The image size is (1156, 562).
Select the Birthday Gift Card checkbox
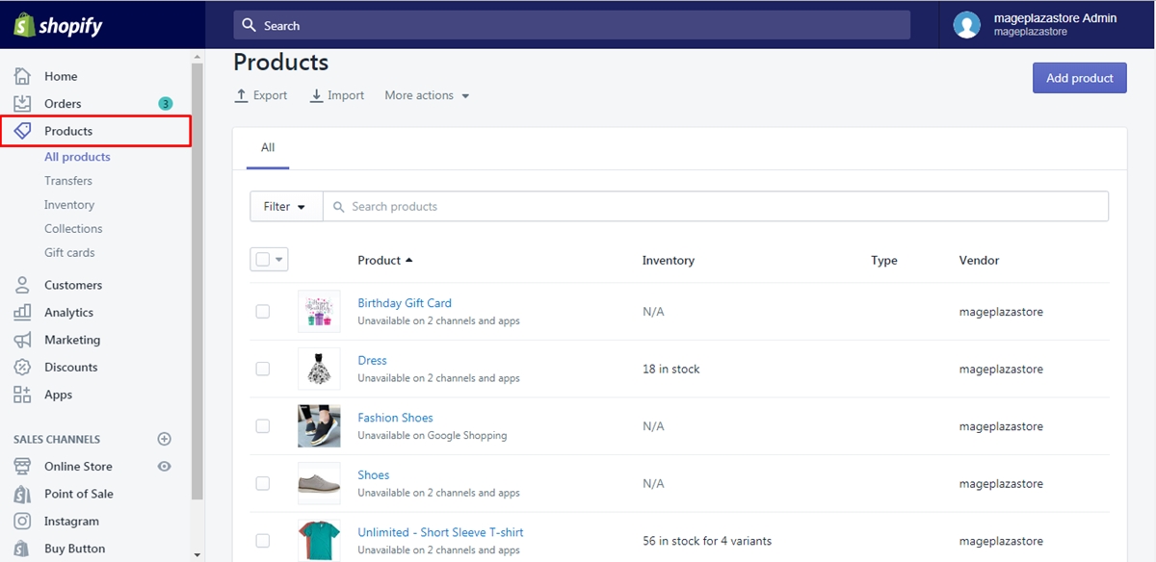[x=263, y=312]
